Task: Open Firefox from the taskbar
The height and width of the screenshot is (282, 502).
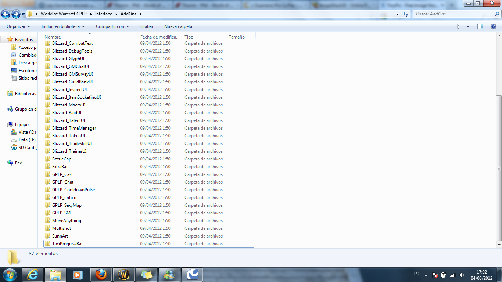Action: click(101, 274)
